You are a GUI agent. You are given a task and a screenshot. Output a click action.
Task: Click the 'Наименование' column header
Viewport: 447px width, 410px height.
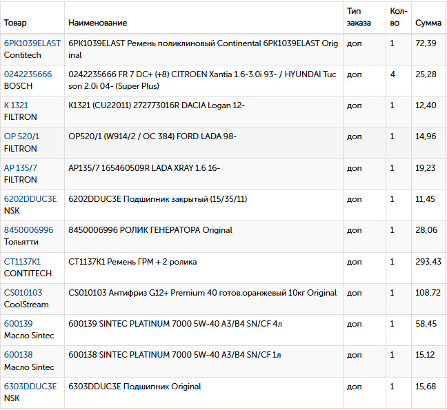(x=97, y=23)
